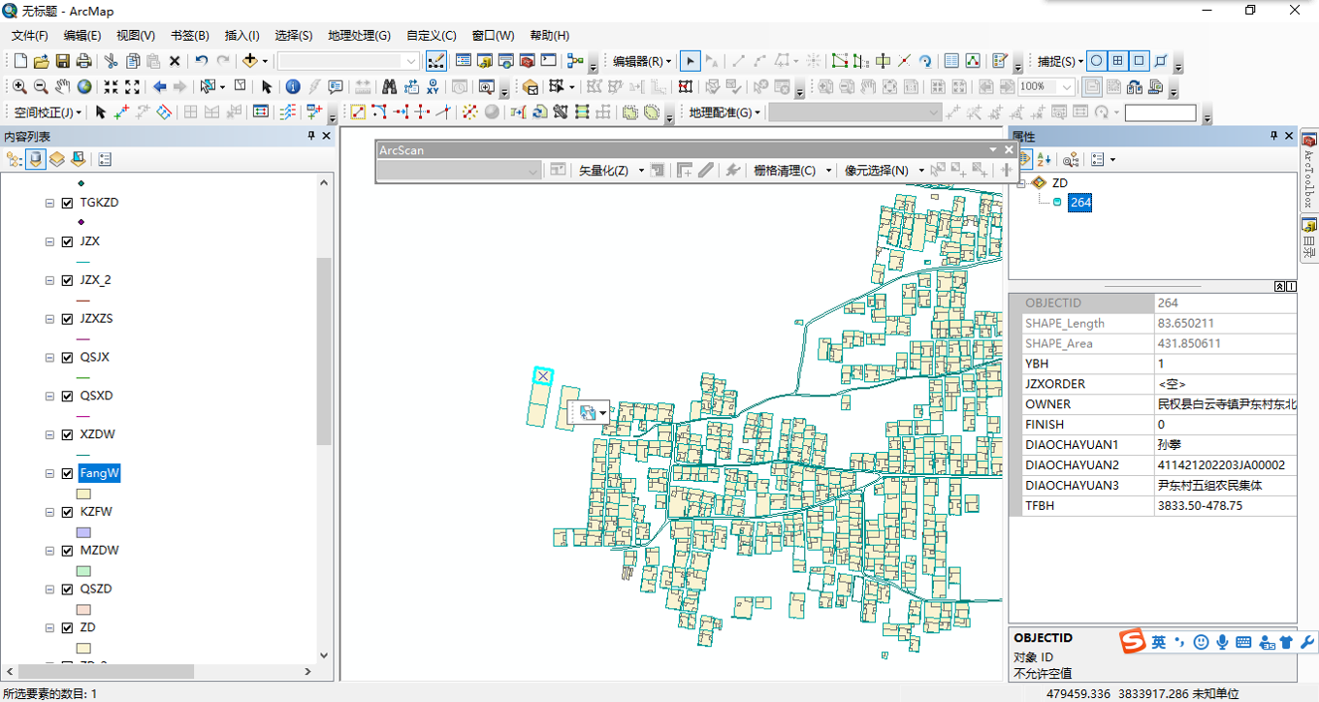Image resolution: width=1319 pixels, height=702 pixels.
Task: Open the 矢量化(Z) dropdown in ArcScan
Action: point(610,171)
